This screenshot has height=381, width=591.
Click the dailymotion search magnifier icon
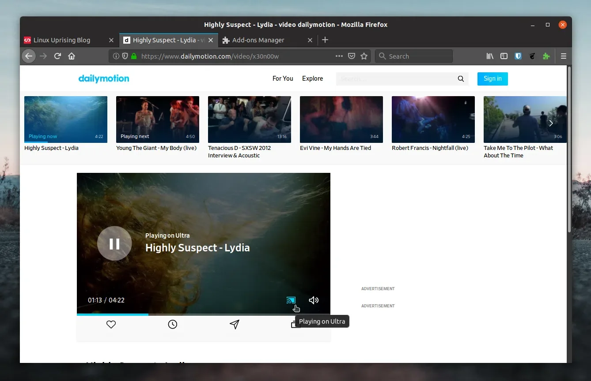[461, 79]
